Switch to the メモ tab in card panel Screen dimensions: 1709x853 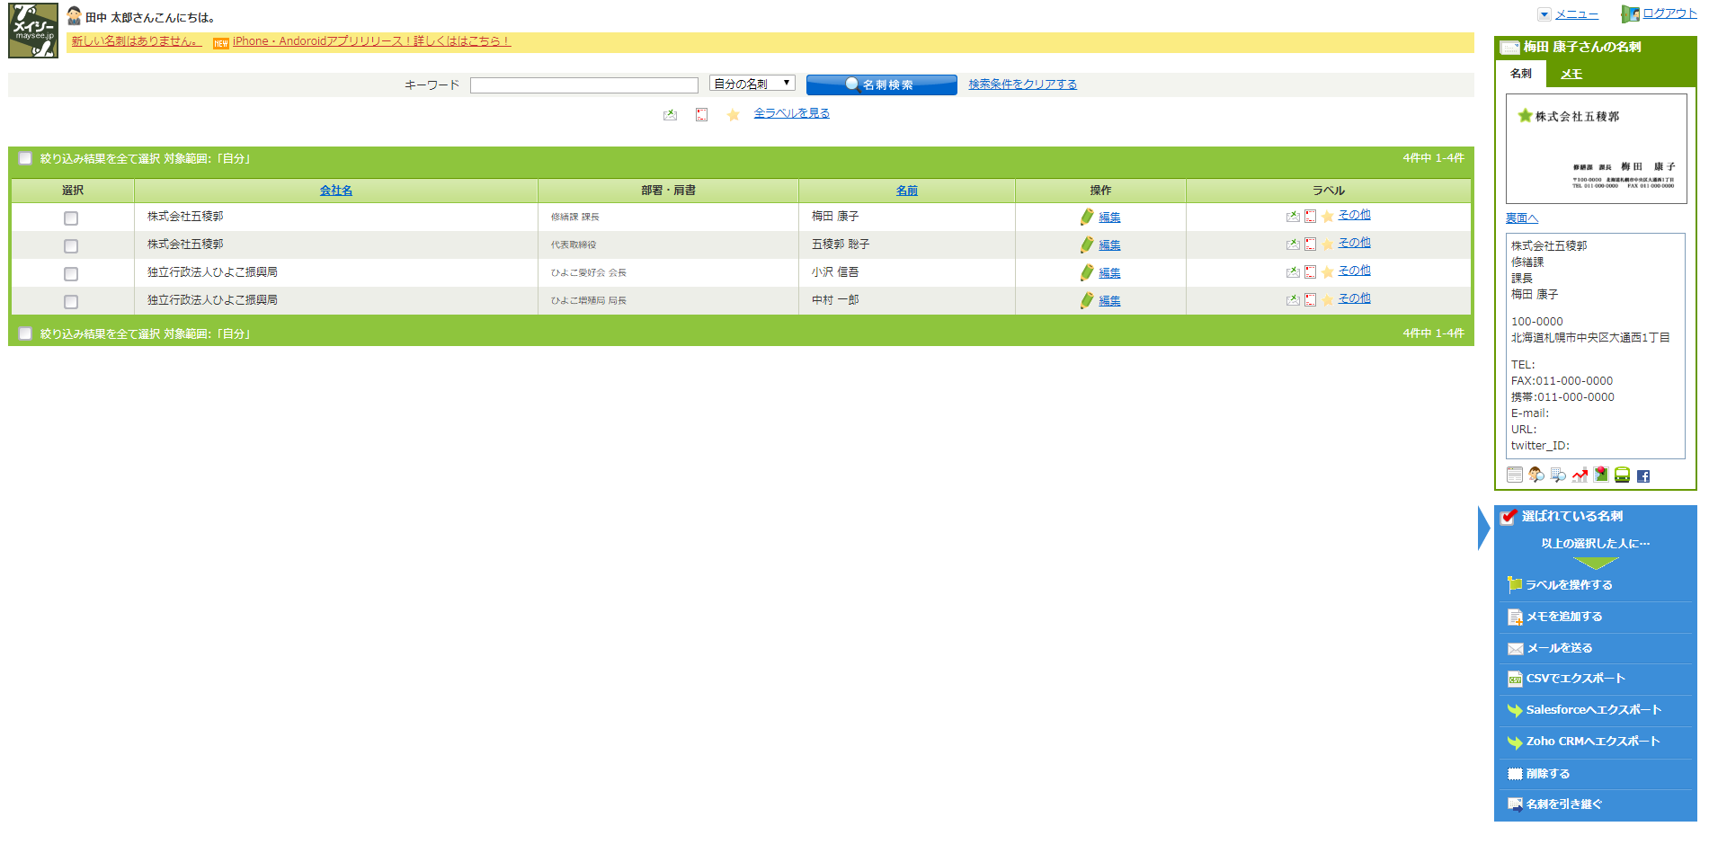point(1571,75)
